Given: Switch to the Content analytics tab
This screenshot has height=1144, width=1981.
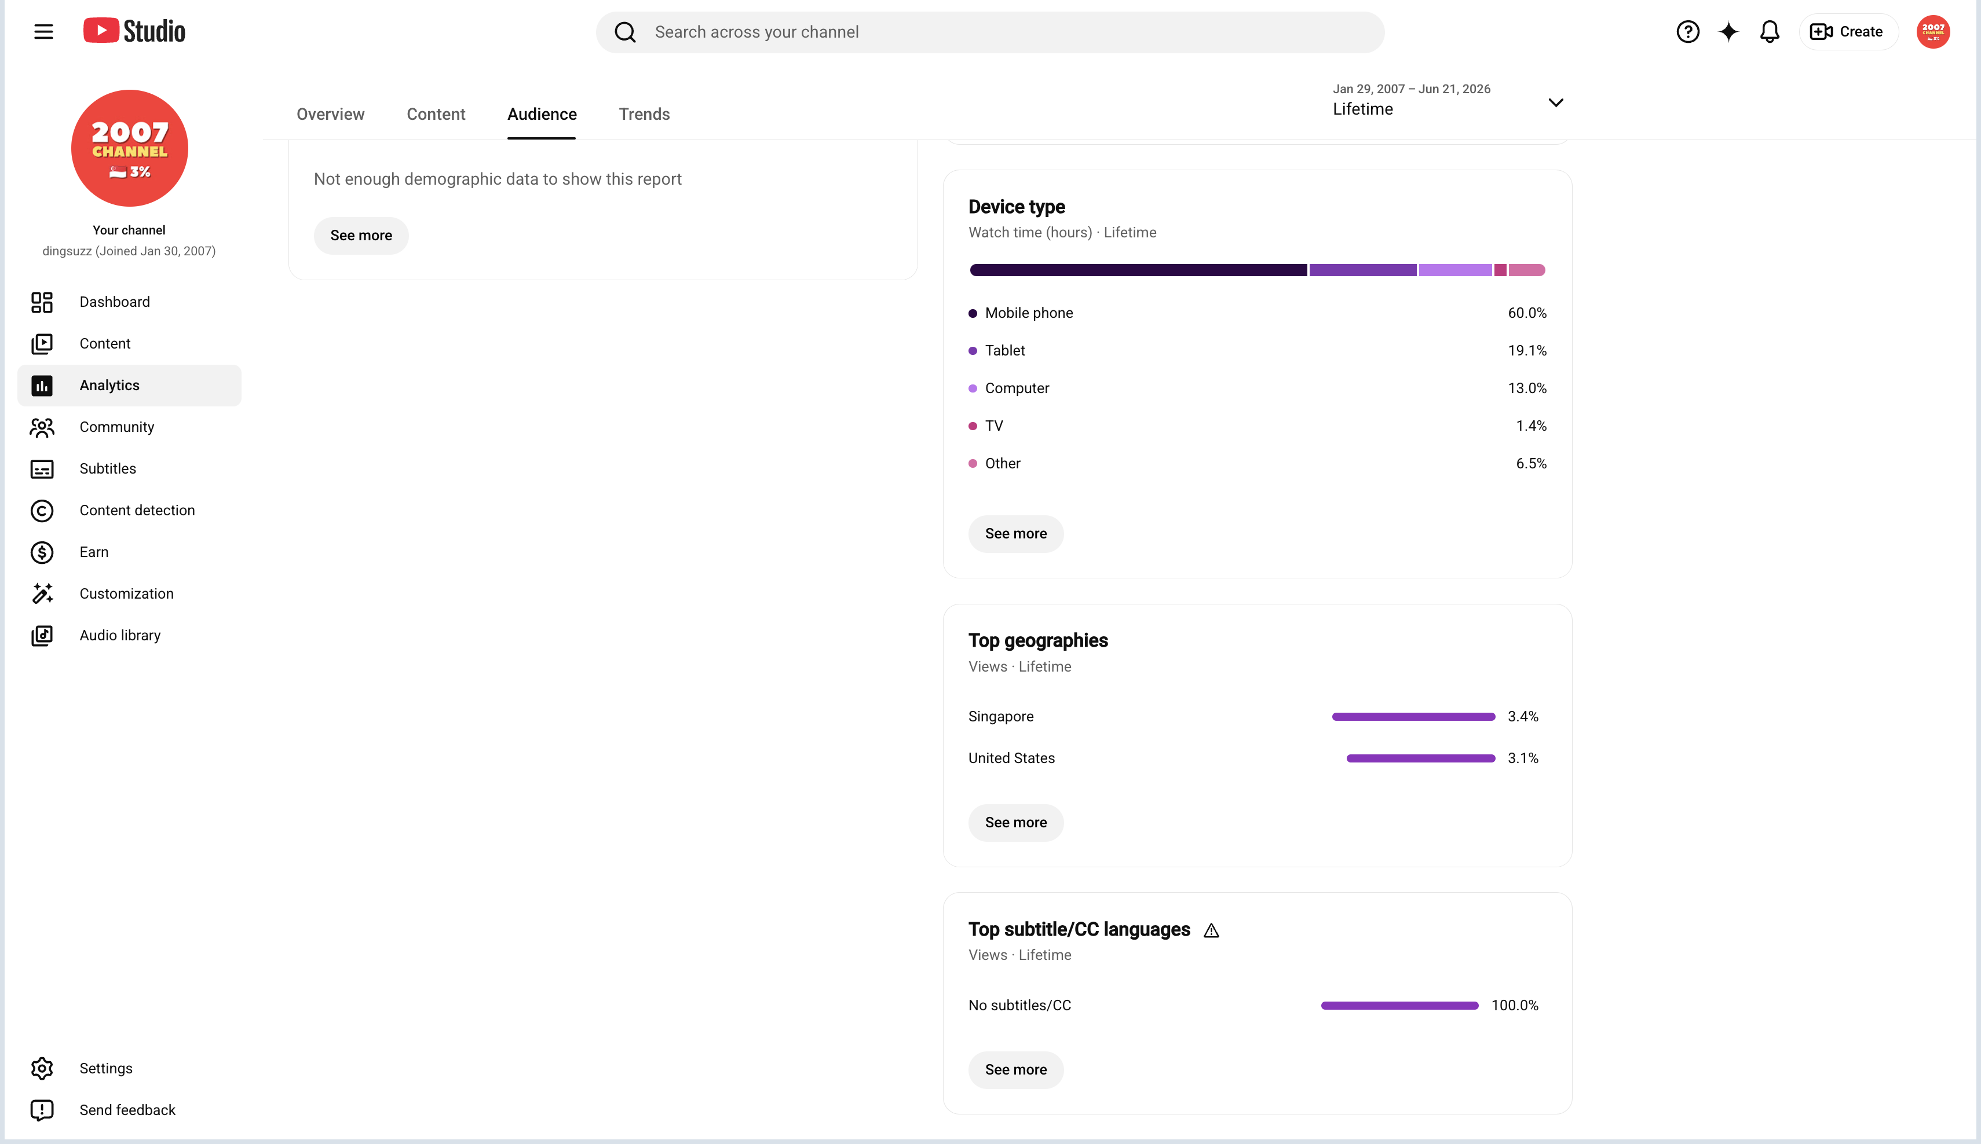Looking at the screenshot, I should click(x=436, y=114).
